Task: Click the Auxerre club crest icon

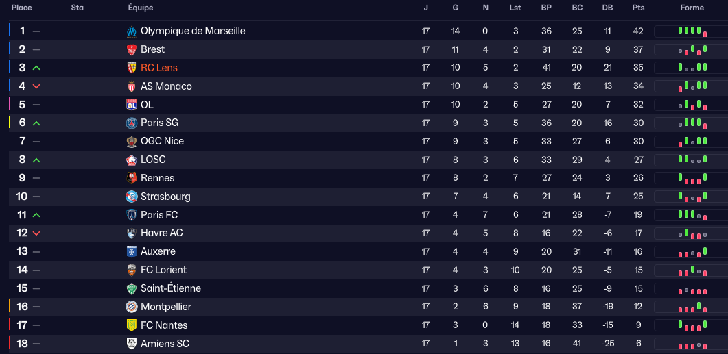Action: pos(132,251)
